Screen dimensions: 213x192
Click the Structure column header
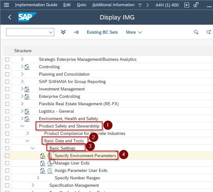[x=23, y=51]
